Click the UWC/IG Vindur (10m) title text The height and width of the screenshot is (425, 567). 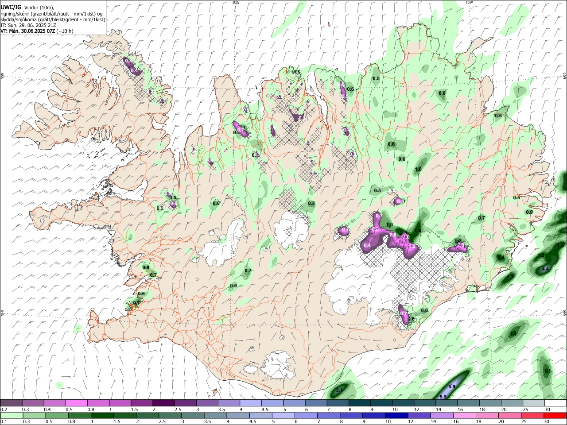27,8
